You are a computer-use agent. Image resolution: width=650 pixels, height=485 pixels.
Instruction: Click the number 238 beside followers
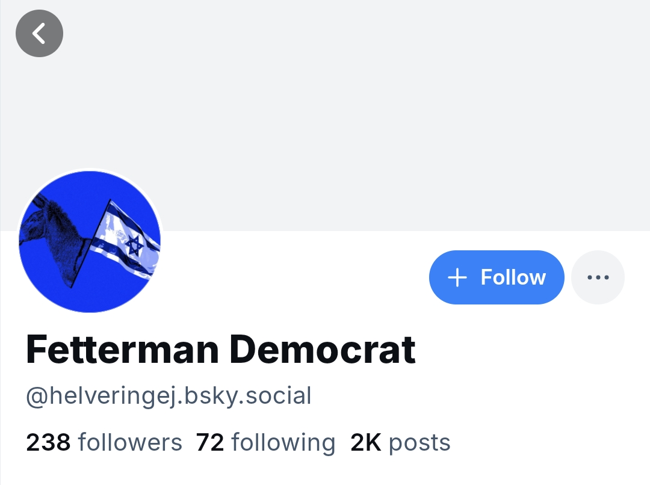tap(49, 442)
